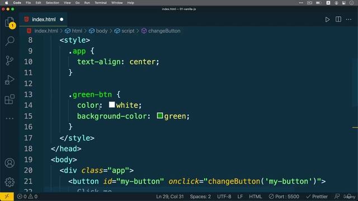Open the Terminal menu
Screen dimensions: 358x201
(x=101, y=3)
